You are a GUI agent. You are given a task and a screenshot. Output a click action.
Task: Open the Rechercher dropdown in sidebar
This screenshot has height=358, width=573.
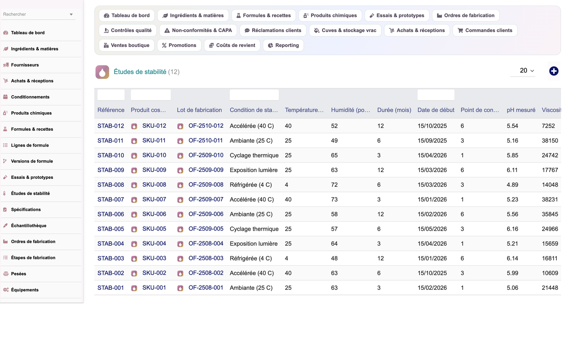pyautogui.click(x=38, y=14)
